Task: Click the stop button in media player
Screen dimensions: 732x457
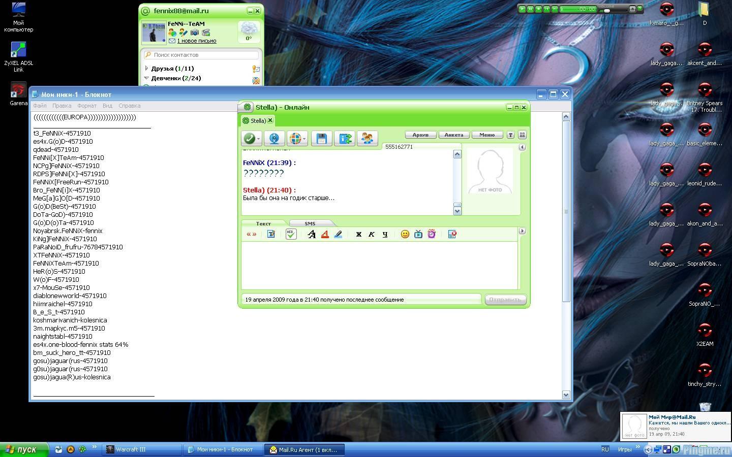Action: tap(538, 9)
